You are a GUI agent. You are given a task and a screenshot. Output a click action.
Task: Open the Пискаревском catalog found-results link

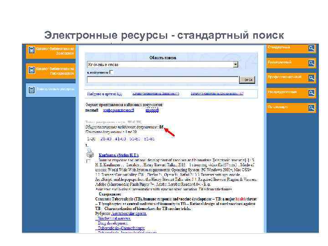(217, 94)
